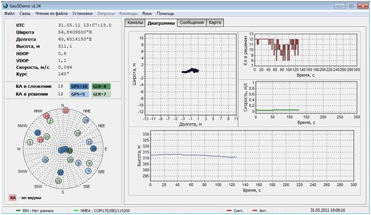Select the green satellite 1 near W
Screen dimensions: 371x215
tap(30, 142)
